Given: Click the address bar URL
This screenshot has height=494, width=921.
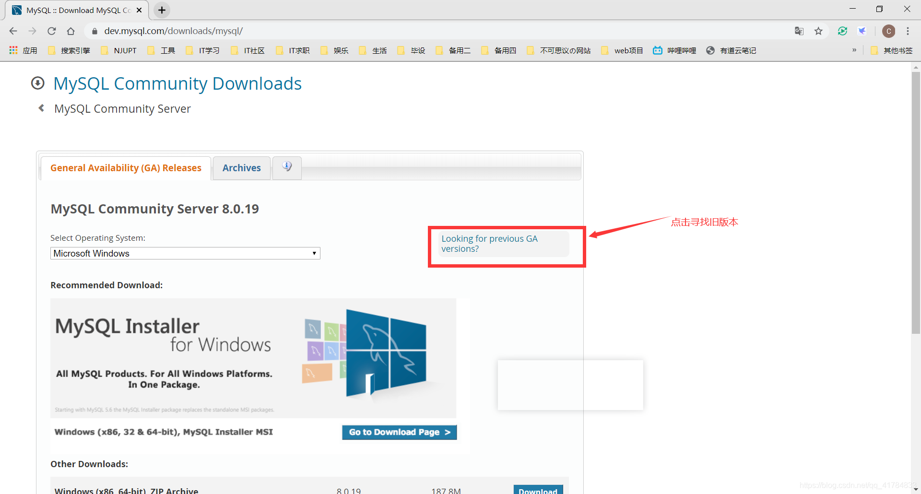Looking at the screenshot, I should click(173, 31).
